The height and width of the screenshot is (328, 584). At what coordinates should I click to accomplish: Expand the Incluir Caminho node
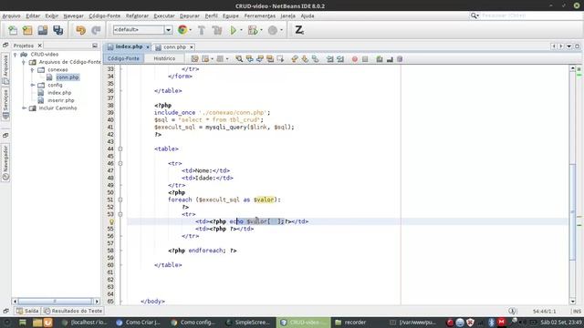tap(24, 108)
